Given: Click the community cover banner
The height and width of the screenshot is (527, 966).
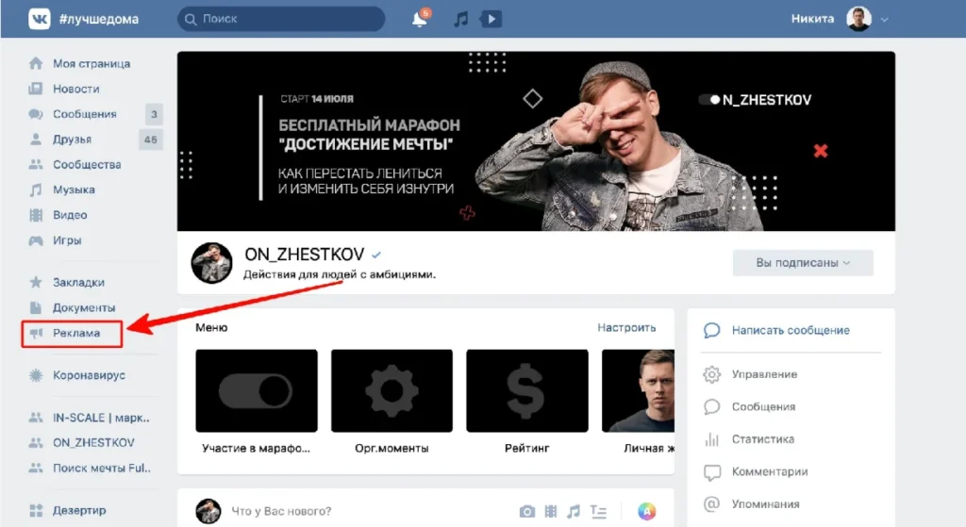Looking at the screenshot, I should pyautogui.click(x=536, y=141).
